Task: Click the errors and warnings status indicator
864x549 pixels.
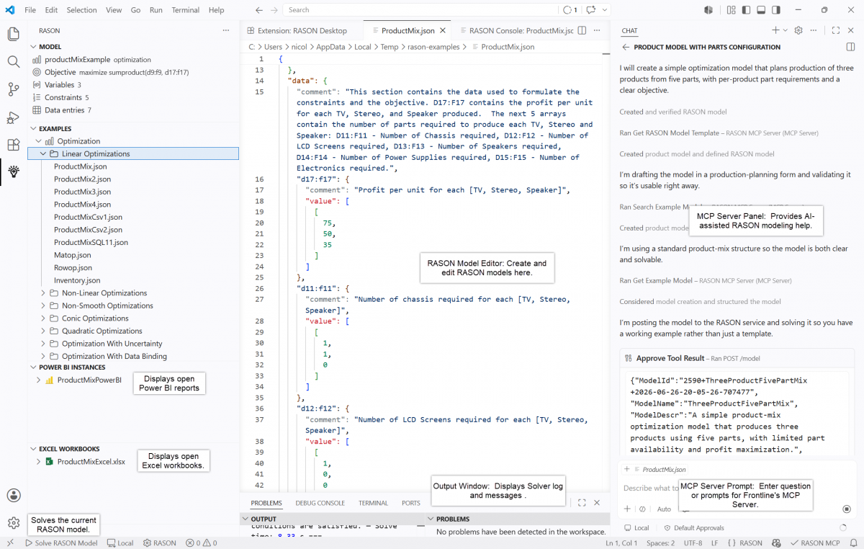Action: (x=200, y=543)
